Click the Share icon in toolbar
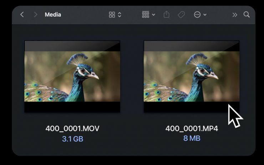The image size is (264, 165). click(167, 15)
